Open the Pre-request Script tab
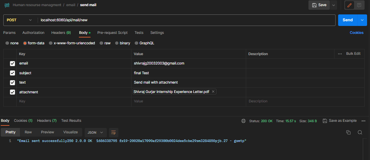This screenshot has height=160, width=370. 112,33
